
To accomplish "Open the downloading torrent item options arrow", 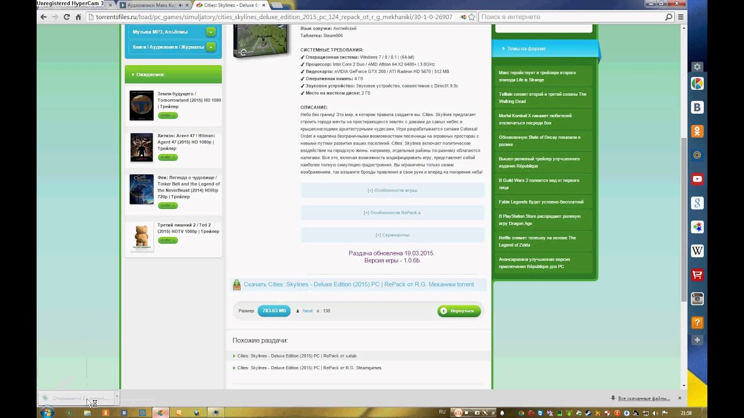I will [x=116, y=397].
